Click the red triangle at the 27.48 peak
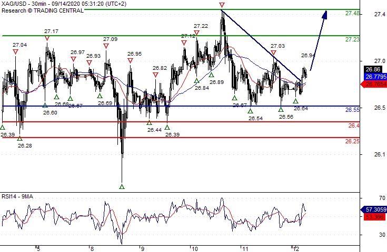 222,5
